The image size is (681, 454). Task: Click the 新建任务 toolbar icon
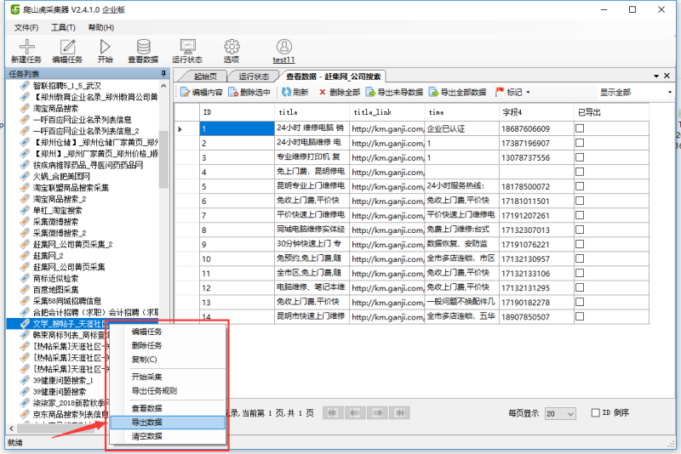(26, 48)
